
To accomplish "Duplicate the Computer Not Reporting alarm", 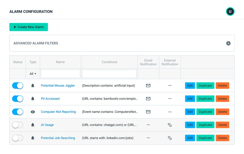I will 205,112.
